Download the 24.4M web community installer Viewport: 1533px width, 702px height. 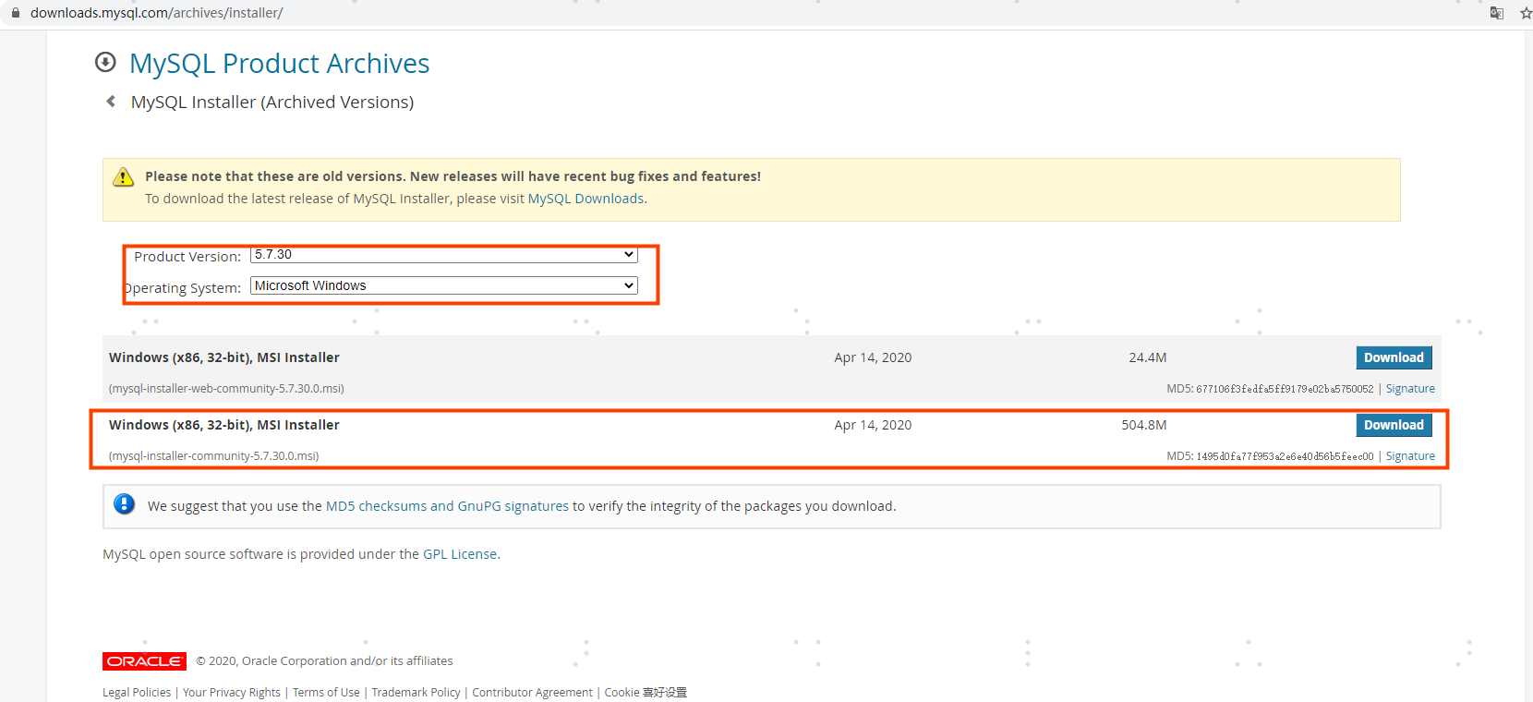pyautogui.click(x=1394, y=357)
